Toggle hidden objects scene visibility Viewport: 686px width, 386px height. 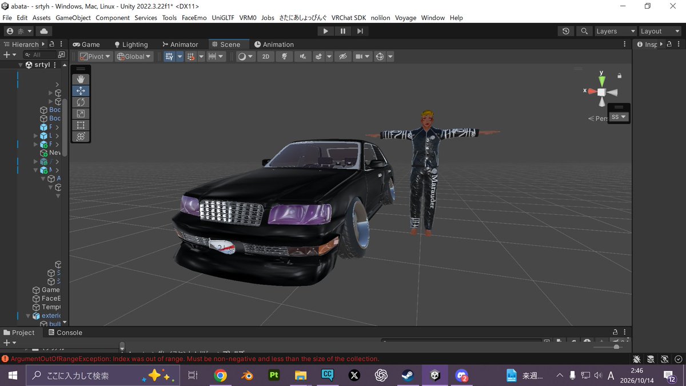pos(342,56)
